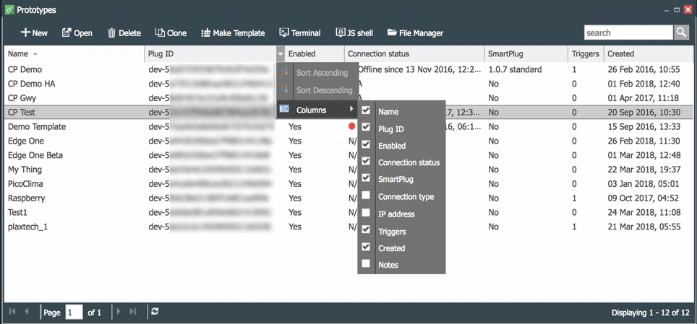Click the Columns menu icon
Image resolution: width=697 pixels, height=324 pixels.
click(284, 109)
